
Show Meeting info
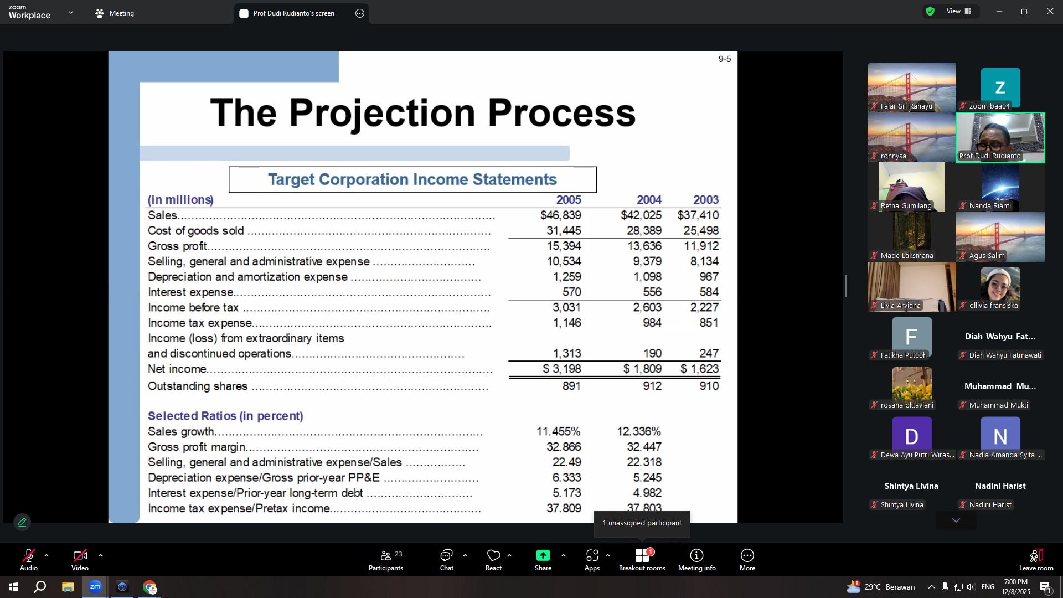pyautogui.click(x=697, y=559)
